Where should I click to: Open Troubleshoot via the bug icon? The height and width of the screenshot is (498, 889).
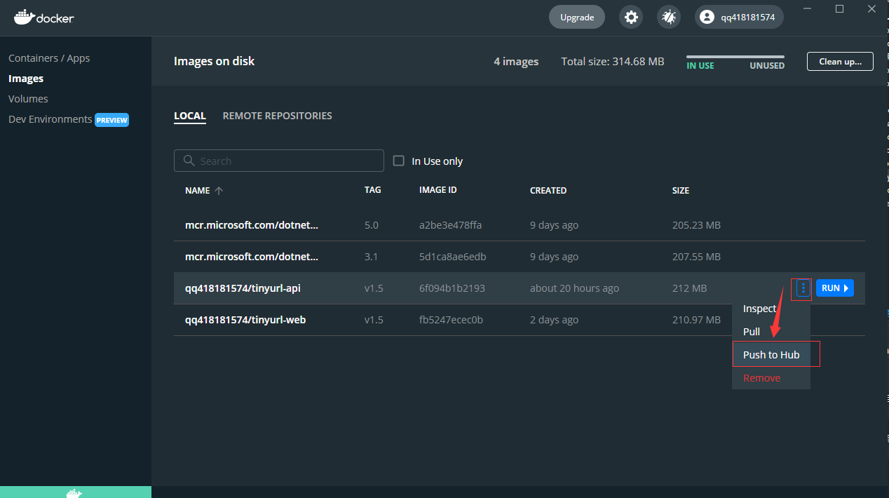[x=668, y=17]
